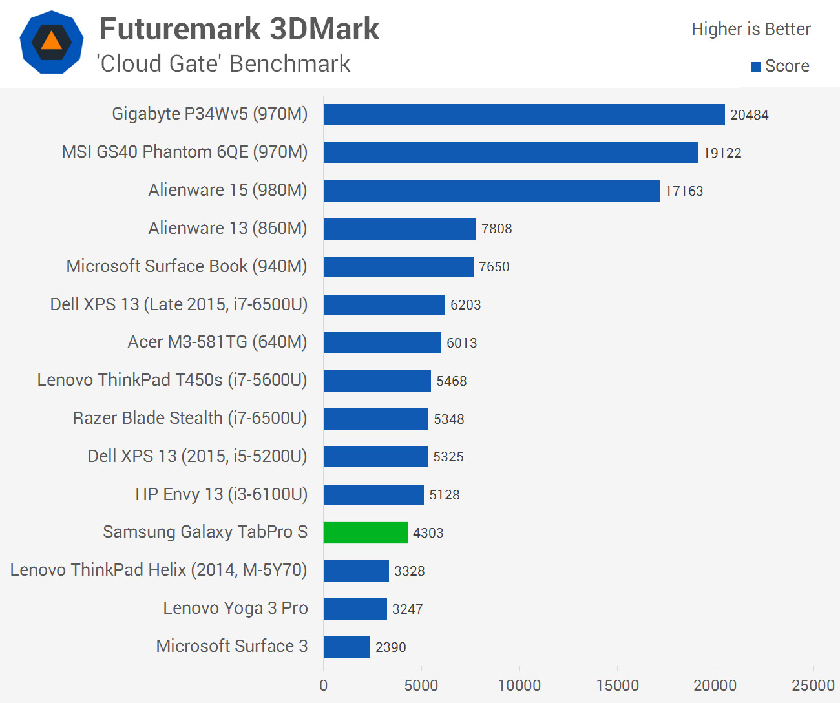Click the 'Microsoft Surface Book (940M)' label

[x=187, y=266]
